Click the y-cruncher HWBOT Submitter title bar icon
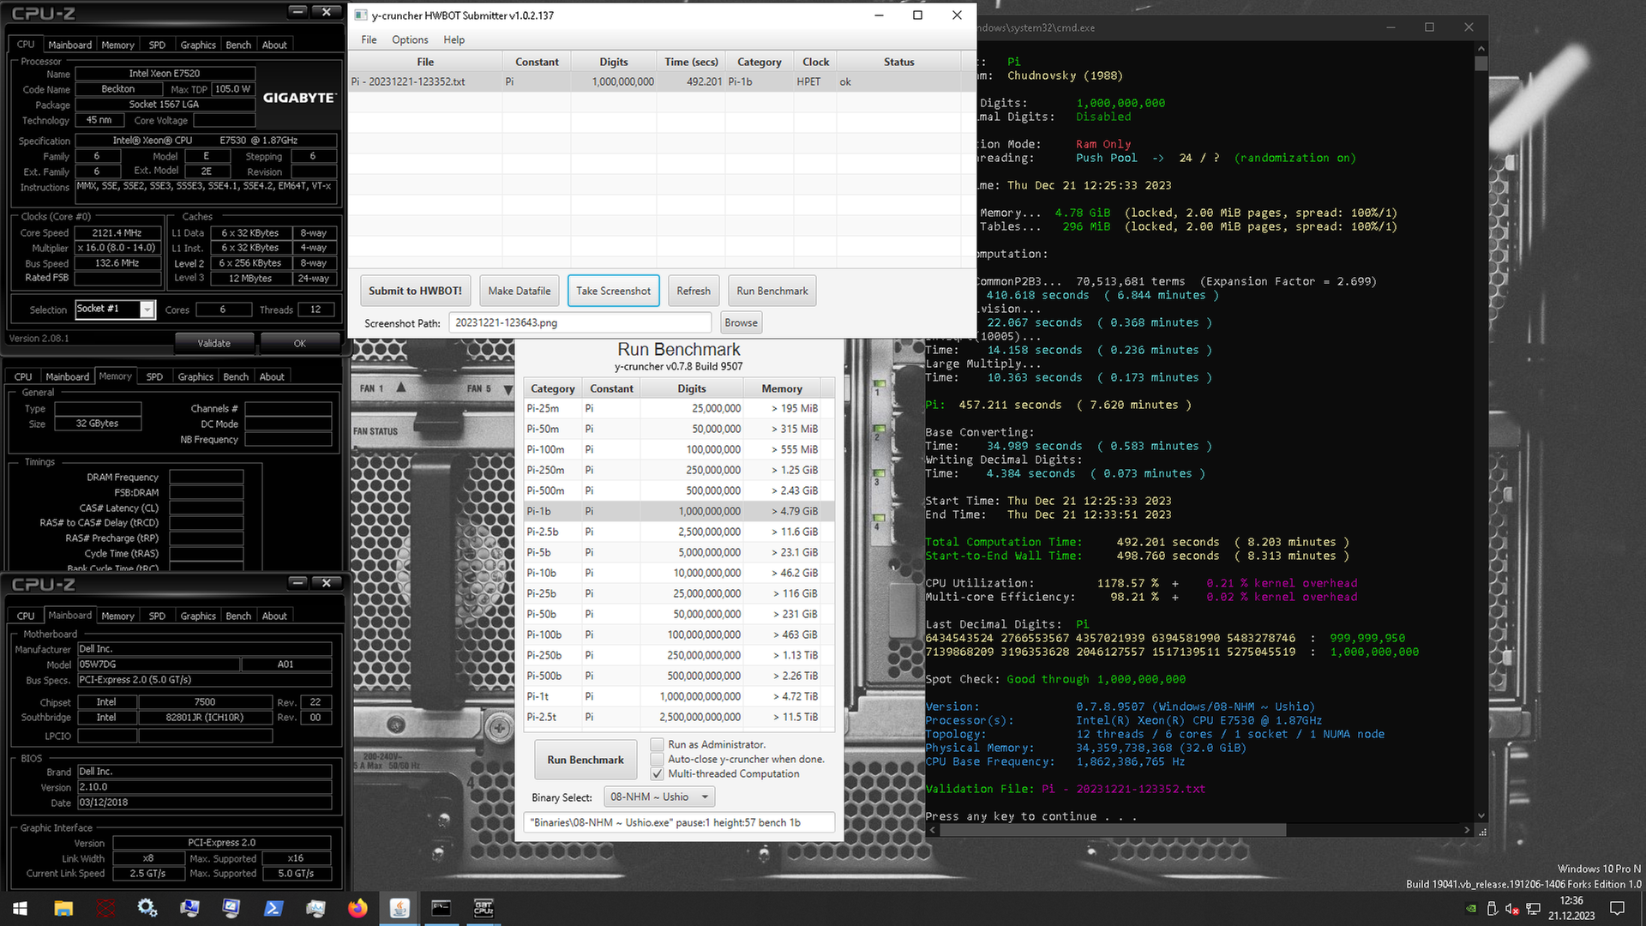 pyautogui.click(x=361, y=15)
